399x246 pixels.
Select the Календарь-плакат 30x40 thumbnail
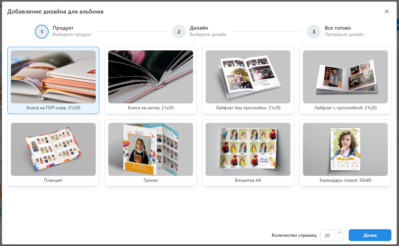point(345,149)
